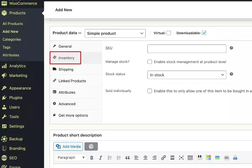Click the Add Media button
The image size is (252, 168).
click(x=68, y=146)
